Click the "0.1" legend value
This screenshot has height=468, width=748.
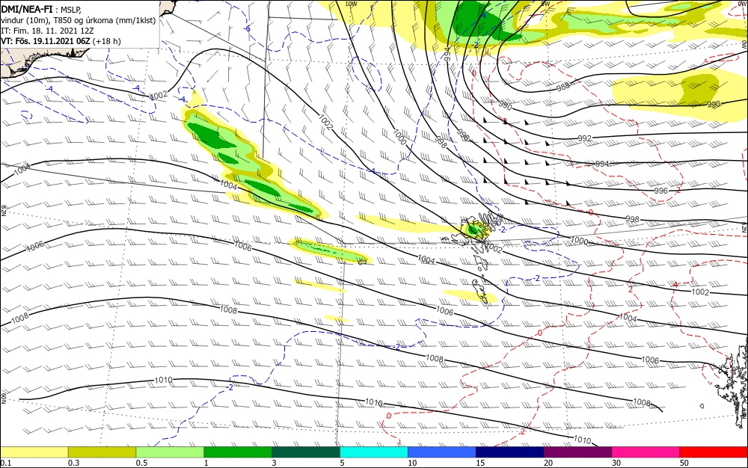point(6,463)
